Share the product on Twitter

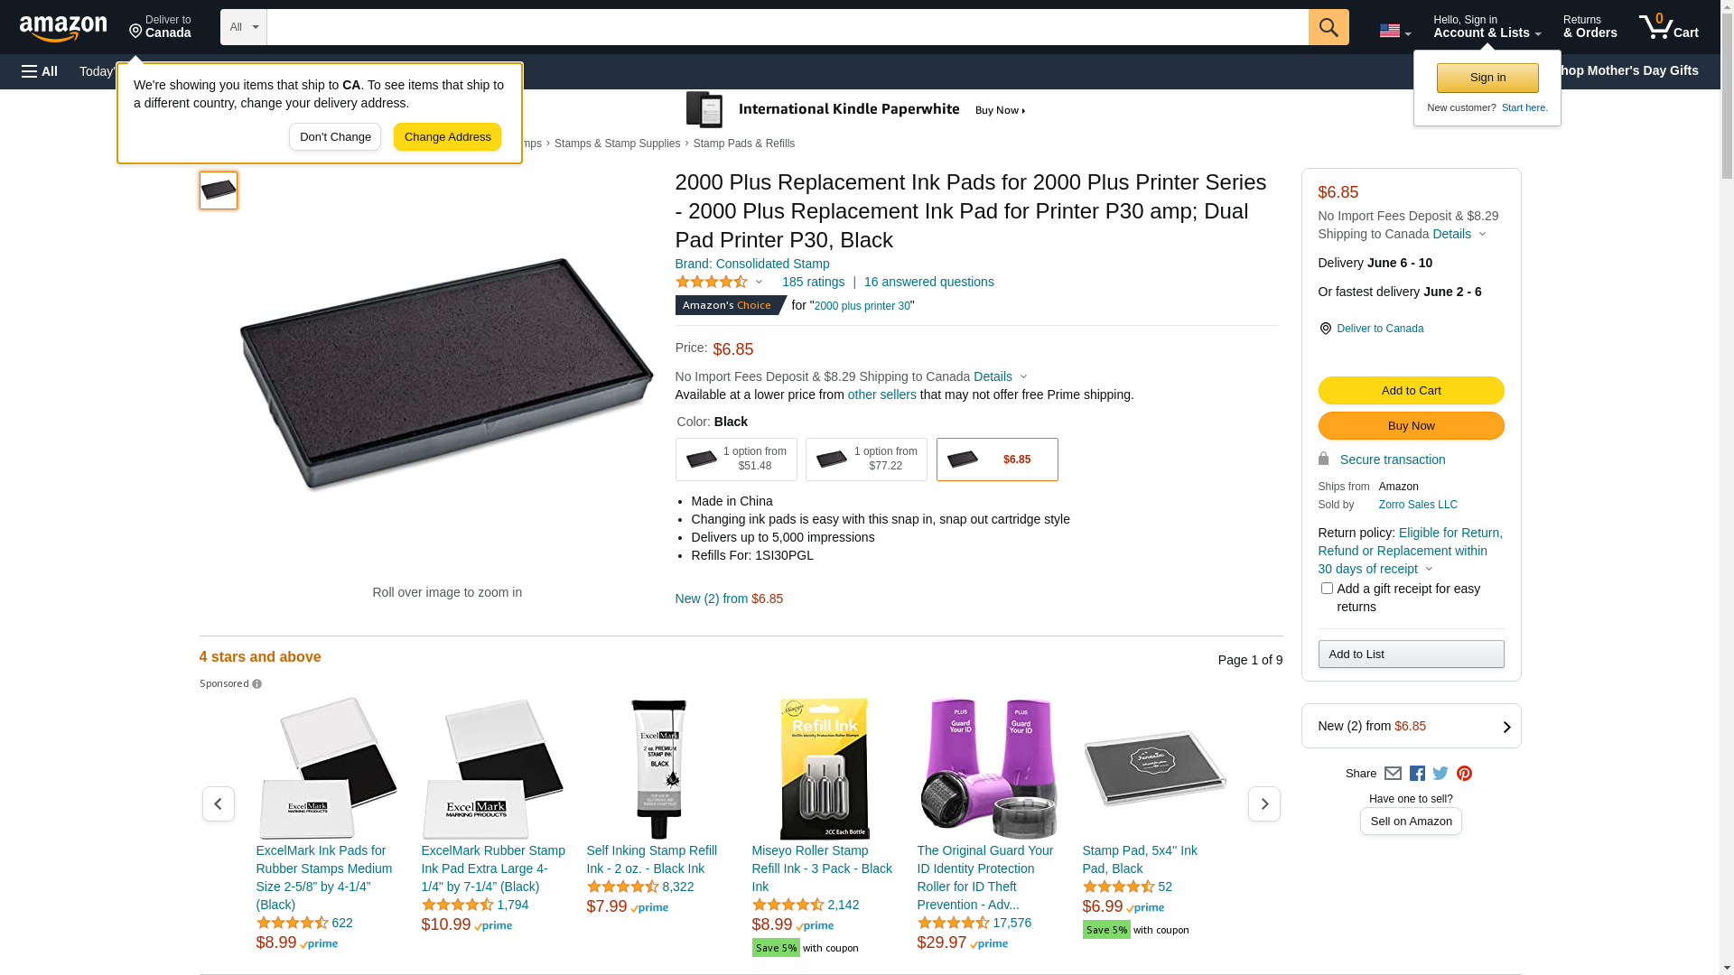(x=1440, y=774)
